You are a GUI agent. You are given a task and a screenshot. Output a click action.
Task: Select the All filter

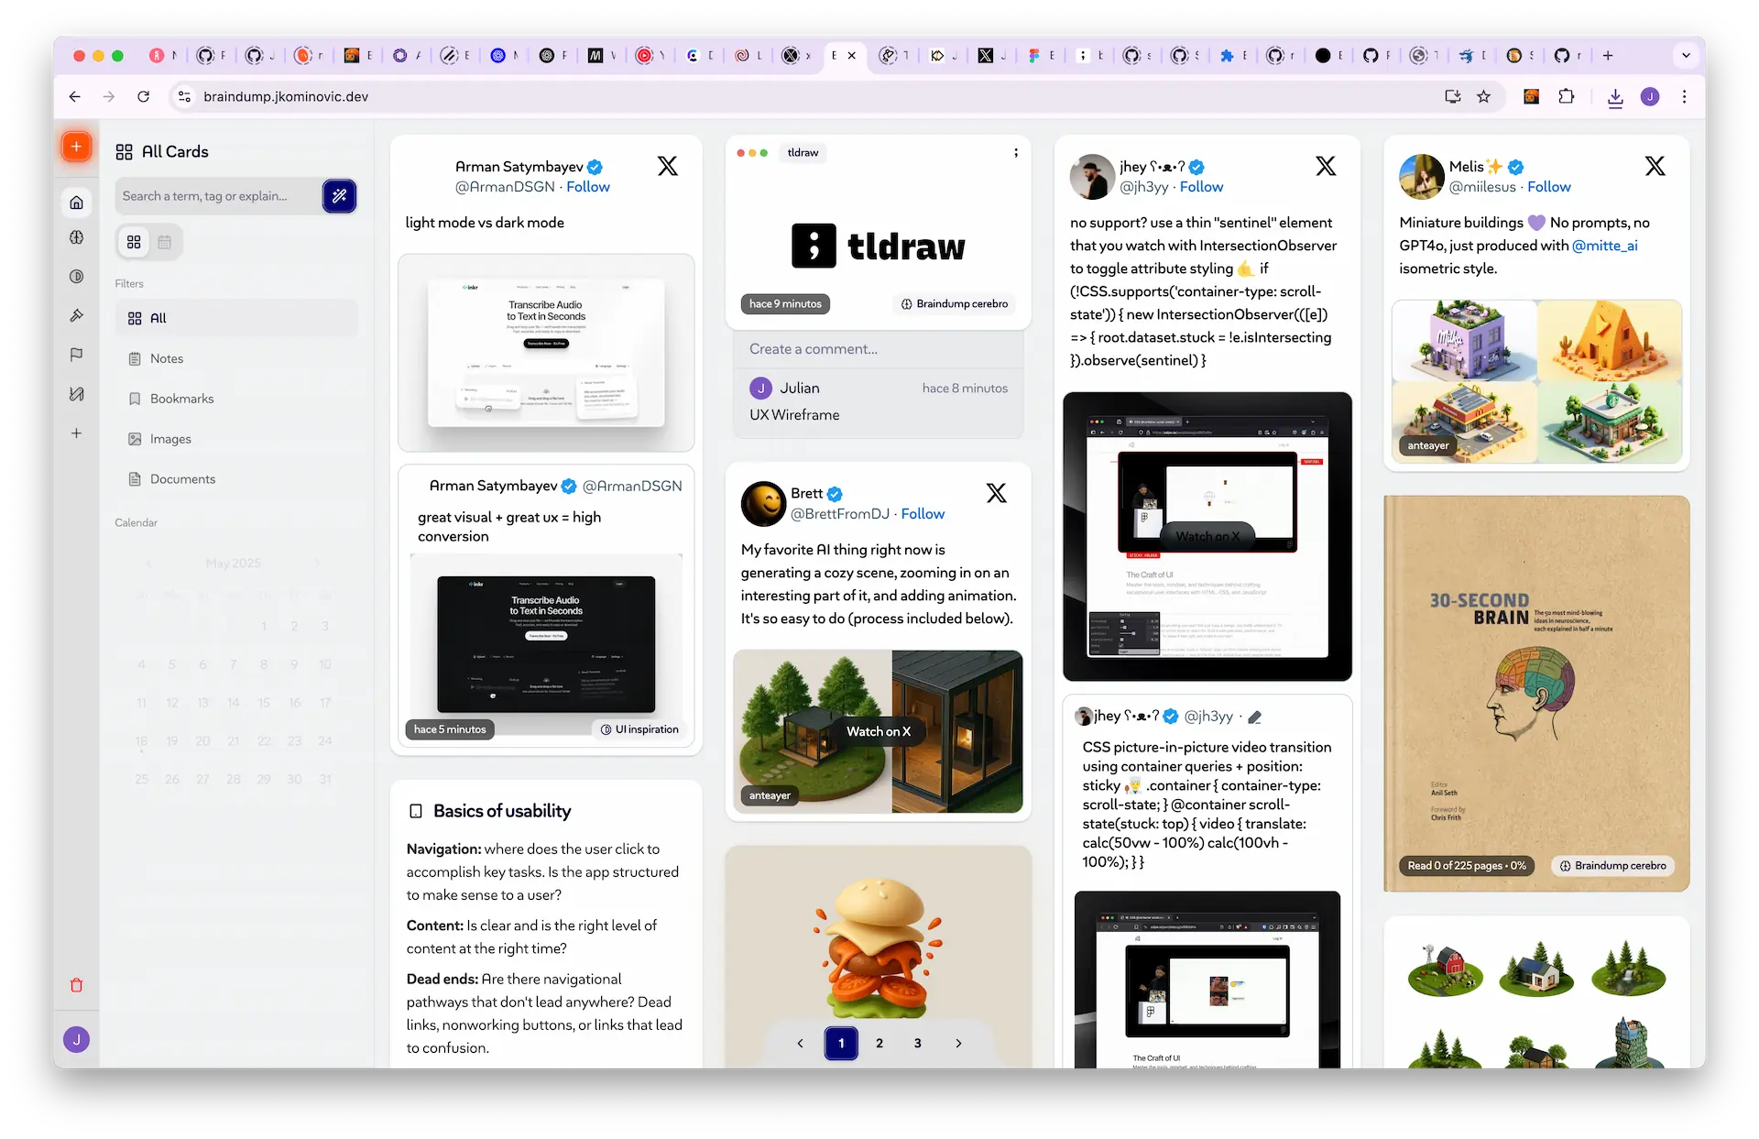coord(236,318)
